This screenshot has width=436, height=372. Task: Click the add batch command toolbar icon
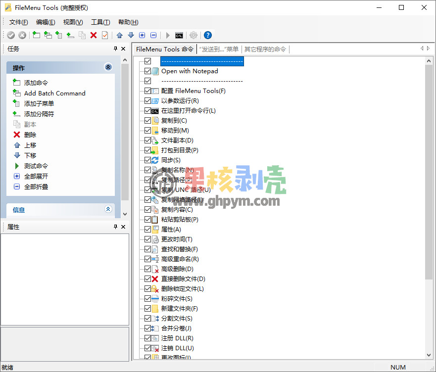[48, 35]
